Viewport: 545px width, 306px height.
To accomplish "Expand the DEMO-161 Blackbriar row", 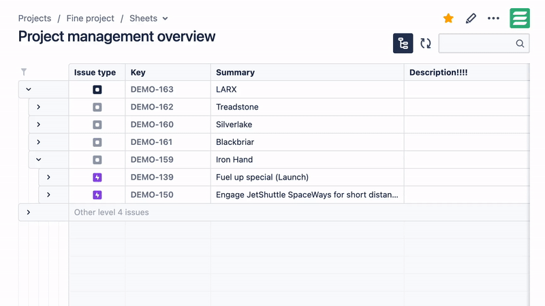I will 39,142.
